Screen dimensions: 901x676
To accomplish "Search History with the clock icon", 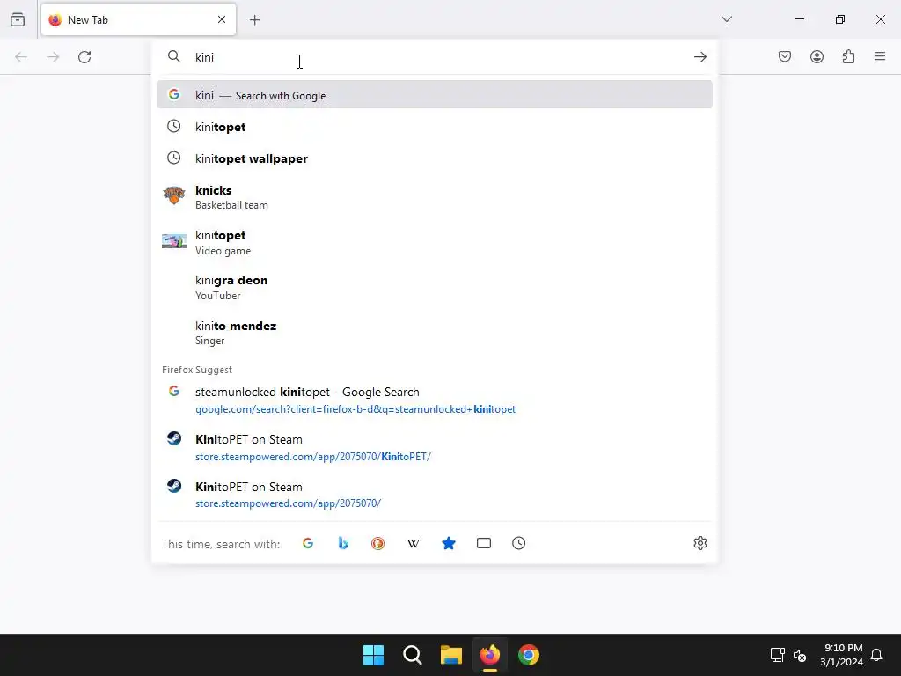I will pyautogui.click(x=519, y=543).
